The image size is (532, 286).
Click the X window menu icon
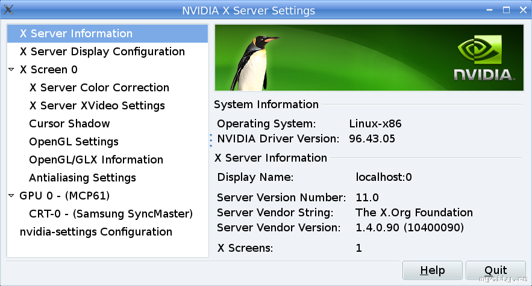pos(9,10)
